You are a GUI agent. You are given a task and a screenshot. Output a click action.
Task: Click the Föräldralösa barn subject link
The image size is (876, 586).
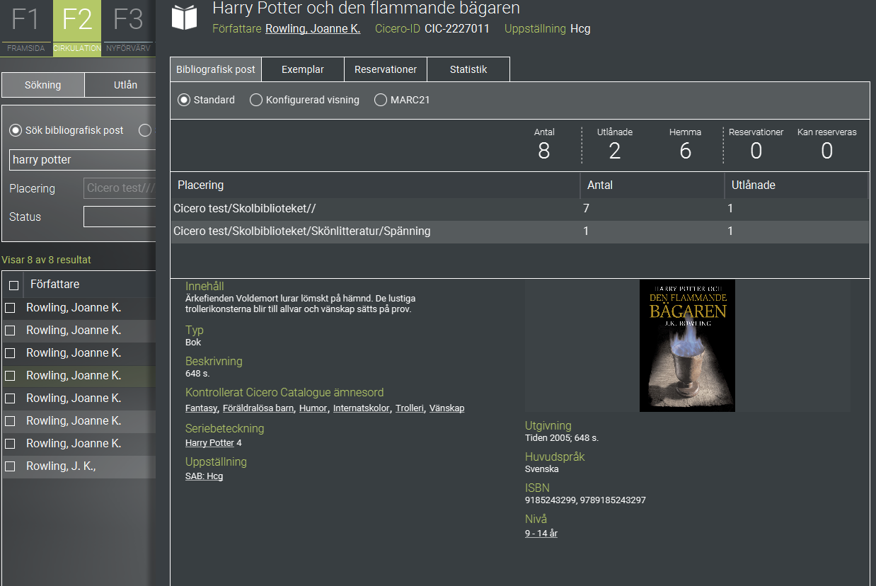click(x=258, y=408)
